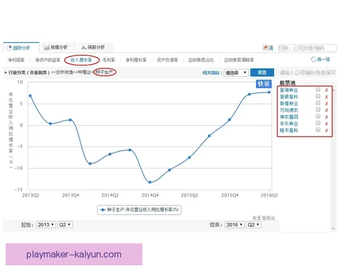339x271 pixels.
Task: Open the 相关指标 请选择 dropdown
Action: tap(236, 73)
